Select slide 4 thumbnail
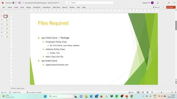 tap(6, 24)
